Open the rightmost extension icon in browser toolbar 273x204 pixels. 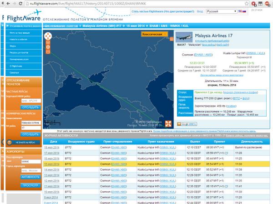(267, 4)
